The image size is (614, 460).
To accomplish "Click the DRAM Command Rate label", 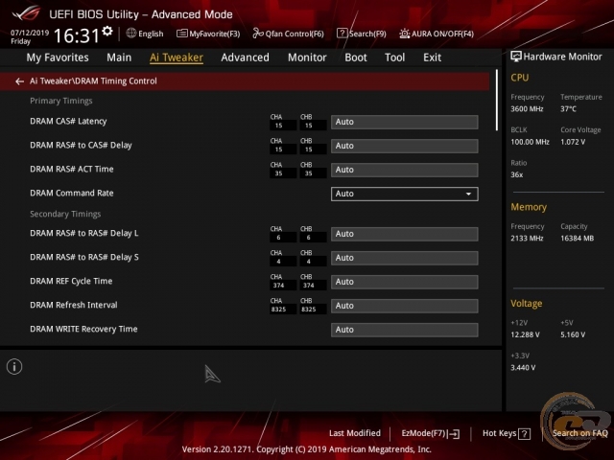I will (x=72, y=194).
